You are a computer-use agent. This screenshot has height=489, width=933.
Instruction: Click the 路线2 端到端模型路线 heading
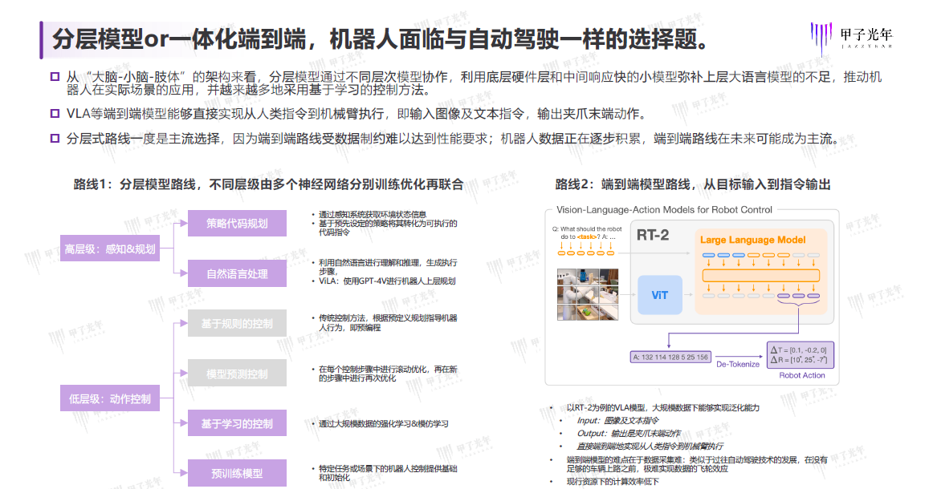coord(692,184)
